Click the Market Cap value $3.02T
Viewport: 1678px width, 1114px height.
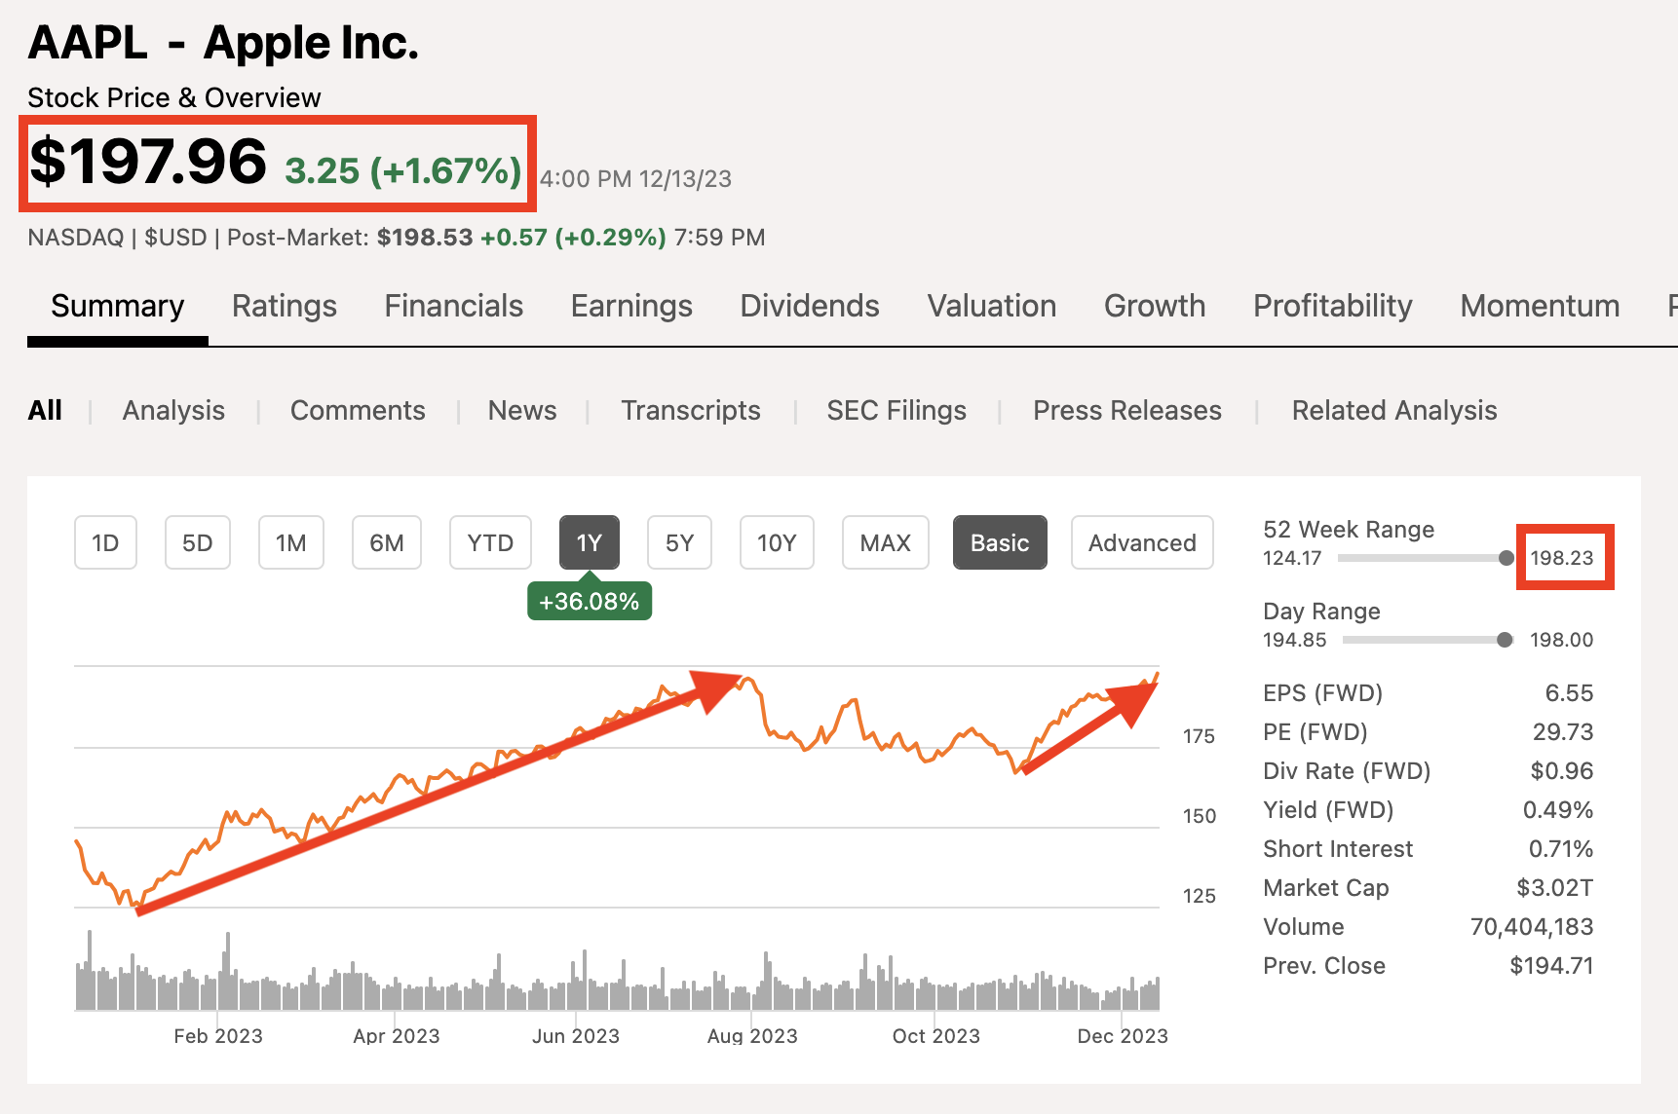(1555, 888)
